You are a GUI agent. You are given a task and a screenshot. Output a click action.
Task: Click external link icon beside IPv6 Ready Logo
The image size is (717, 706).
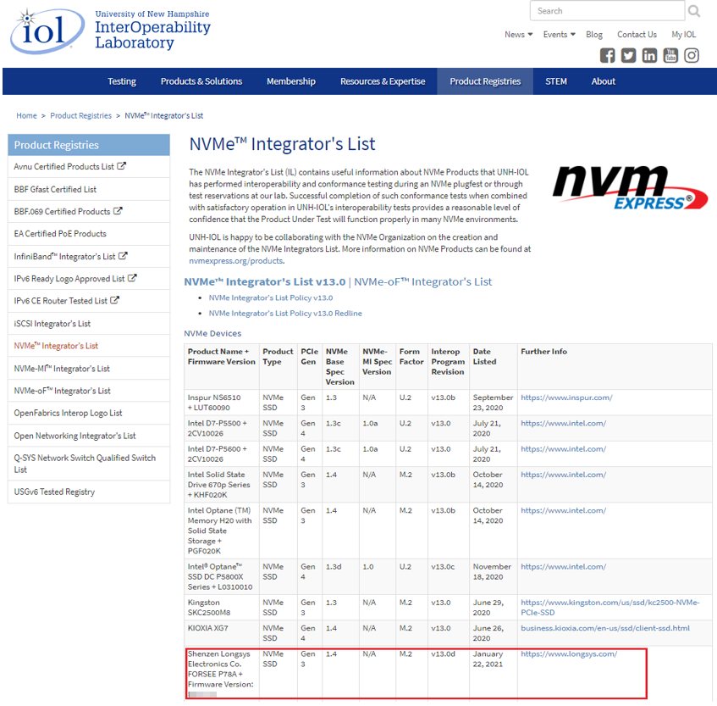click(132, 277)
